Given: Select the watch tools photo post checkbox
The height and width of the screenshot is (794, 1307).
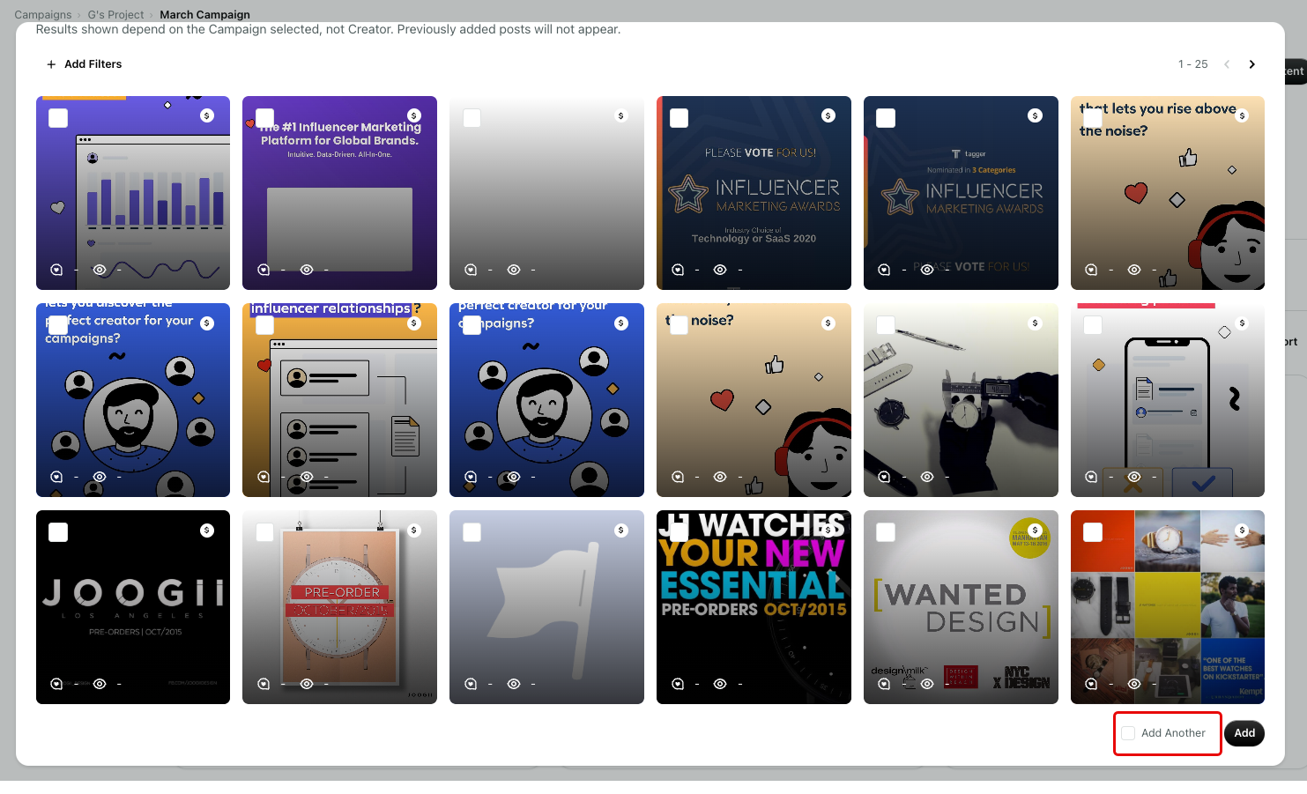Looking at the screenshot, I should (886, 325).
